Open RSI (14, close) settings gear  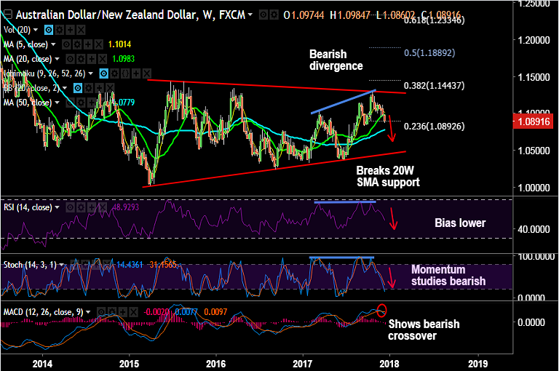point(81,207)
